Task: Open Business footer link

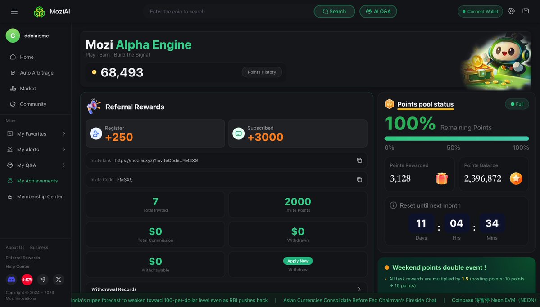Action: coord(39,248)
